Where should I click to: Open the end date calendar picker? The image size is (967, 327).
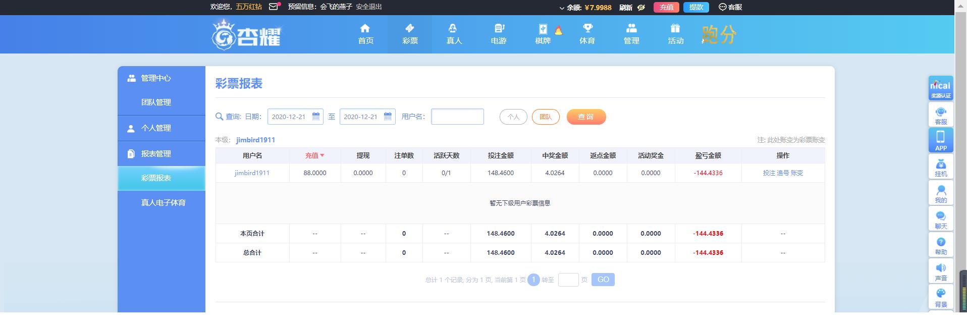tap(388, 116)
